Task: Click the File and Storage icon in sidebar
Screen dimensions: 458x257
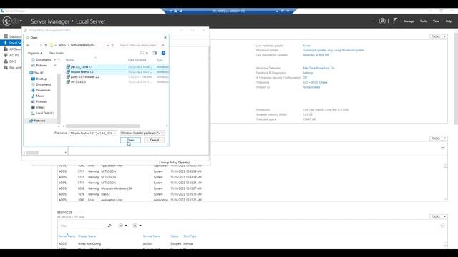Action: pos(6,67)
